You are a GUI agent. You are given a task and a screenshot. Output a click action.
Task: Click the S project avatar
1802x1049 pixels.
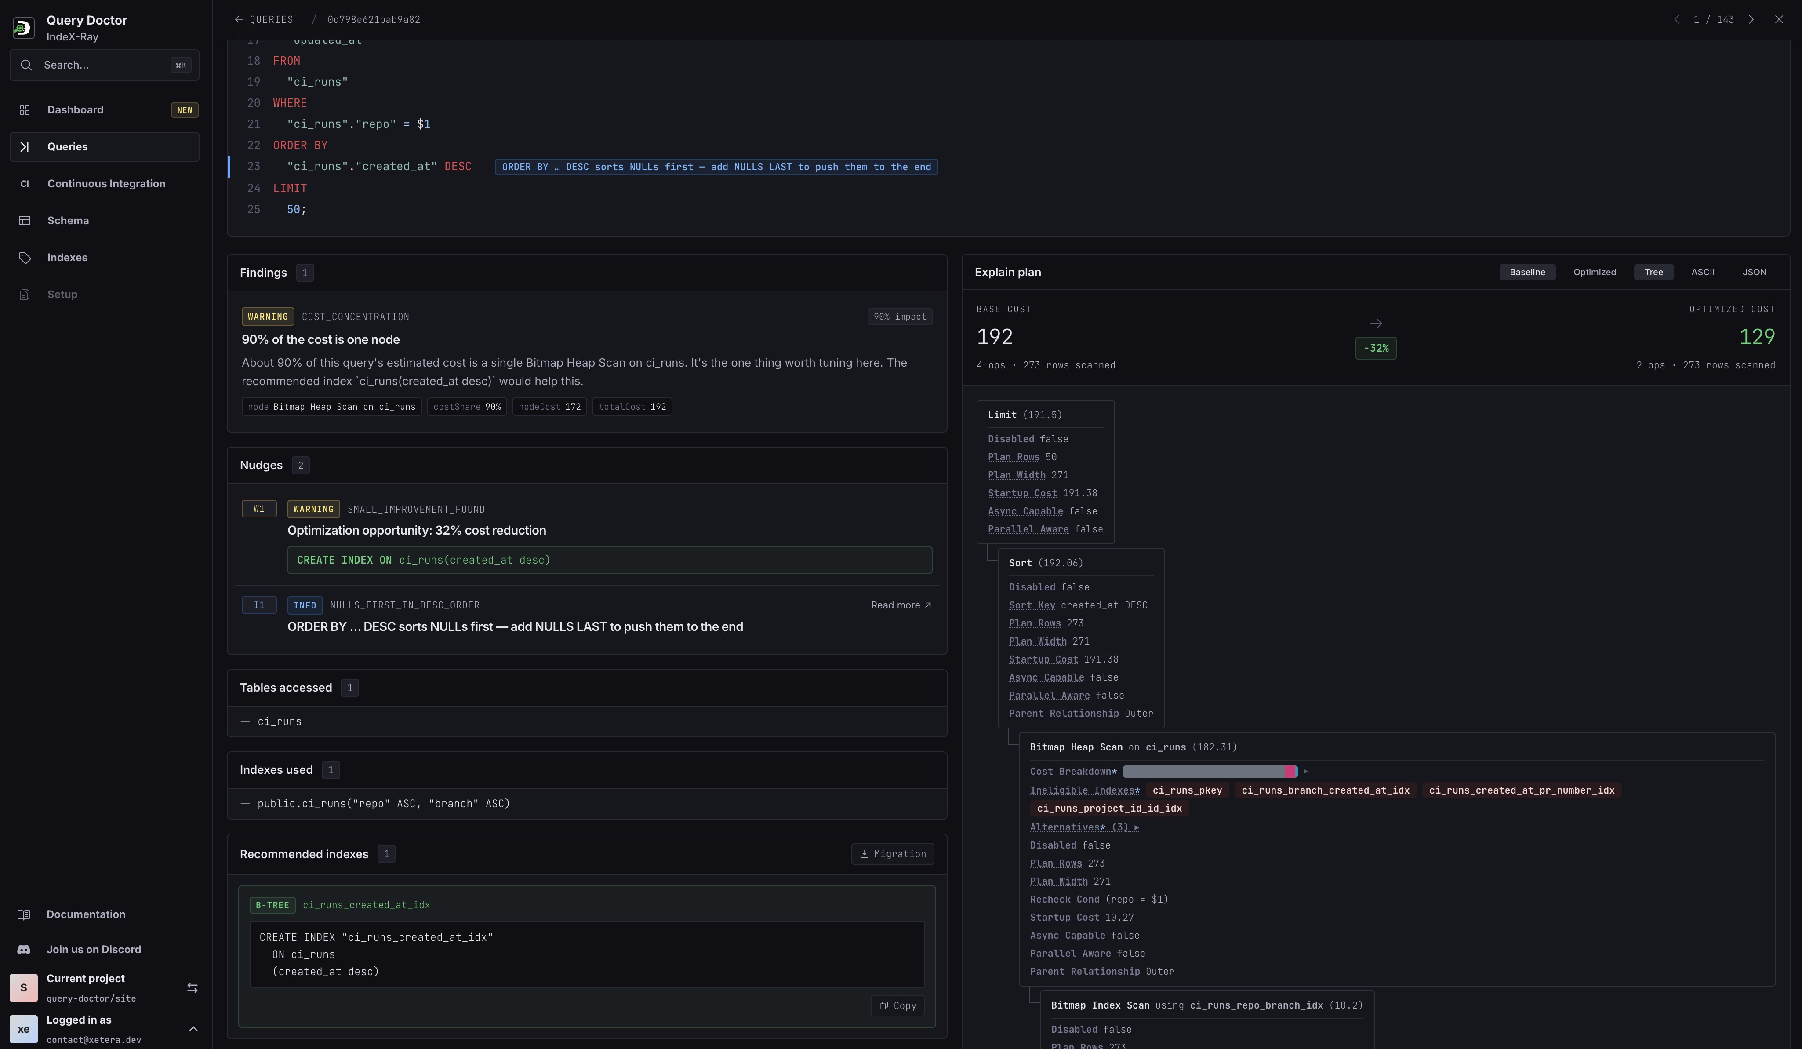24,987
